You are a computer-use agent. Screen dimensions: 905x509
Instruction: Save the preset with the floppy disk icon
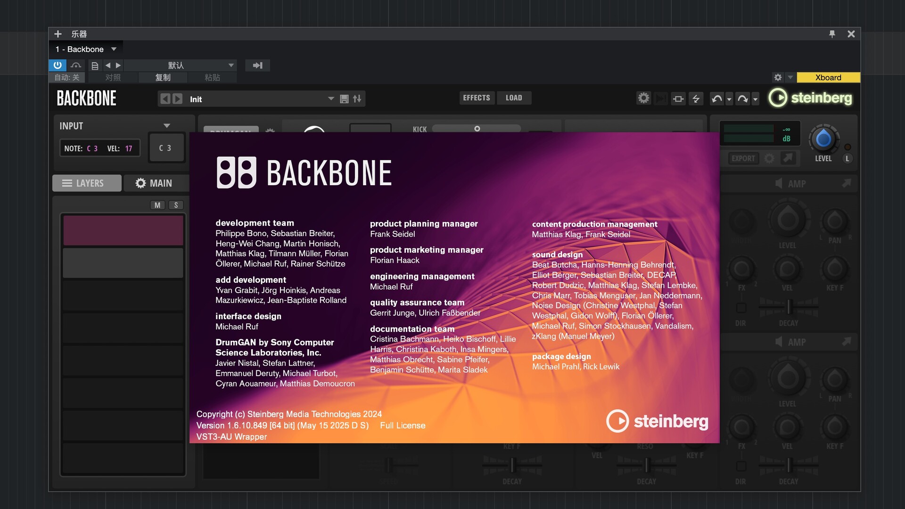point(345,99)
